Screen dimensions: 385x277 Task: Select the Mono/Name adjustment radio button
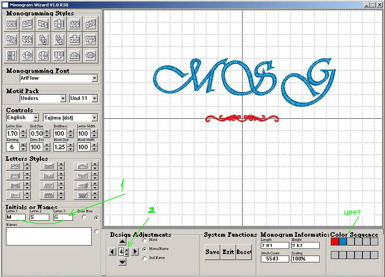pyautogui.click(x=145, y=249)
